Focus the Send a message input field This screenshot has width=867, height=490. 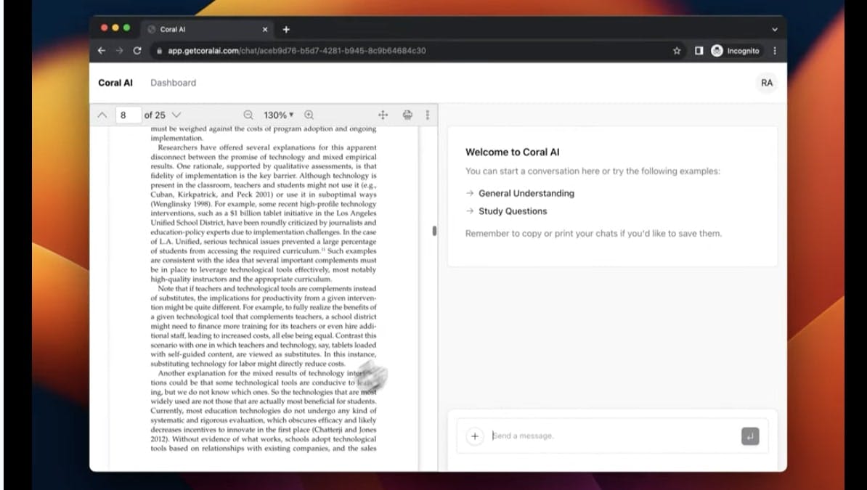tap(610, 436)
